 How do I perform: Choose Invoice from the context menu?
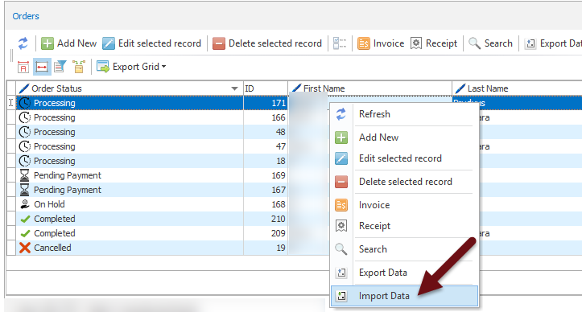coord(404,205)
